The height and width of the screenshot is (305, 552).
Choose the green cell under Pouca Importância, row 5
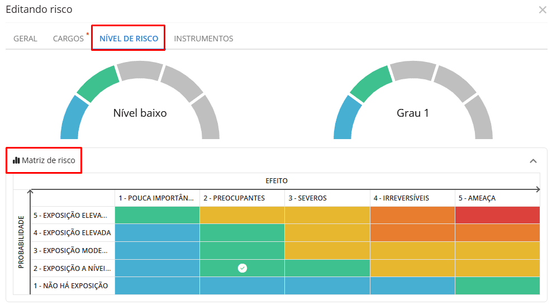click(157, 215)
